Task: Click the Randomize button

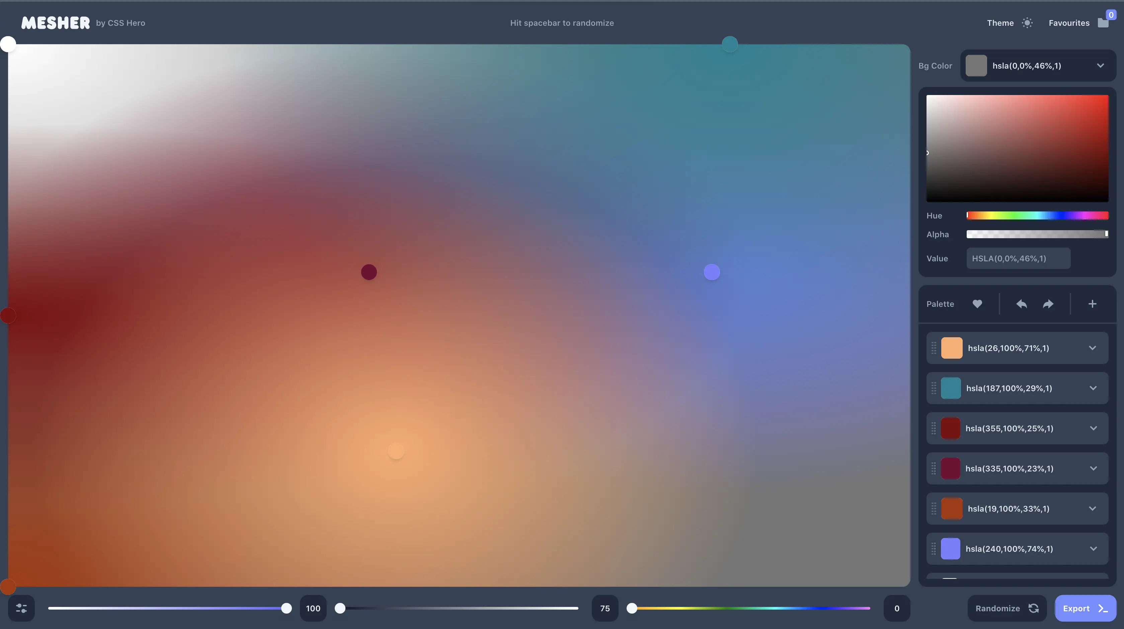Action: 1007,608
